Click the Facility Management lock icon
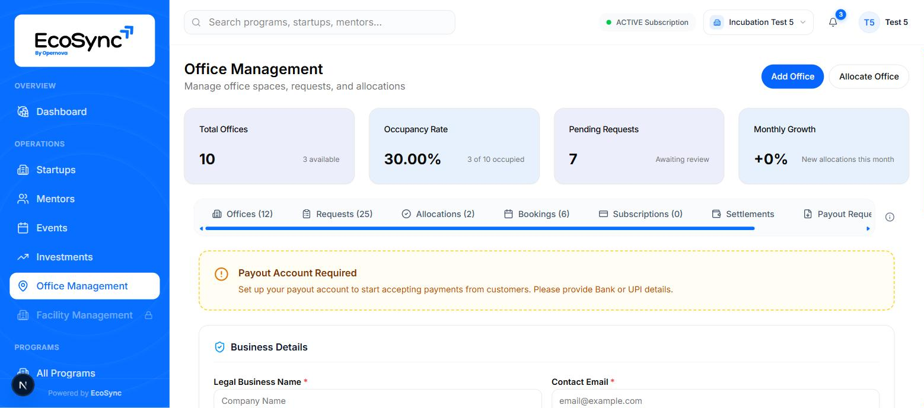The width and height of the screenshot is (924, 408). (149, 315)
